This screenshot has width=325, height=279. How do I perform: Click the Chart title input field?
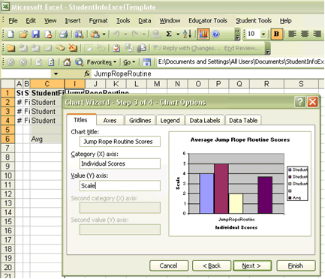click(120, 142)
